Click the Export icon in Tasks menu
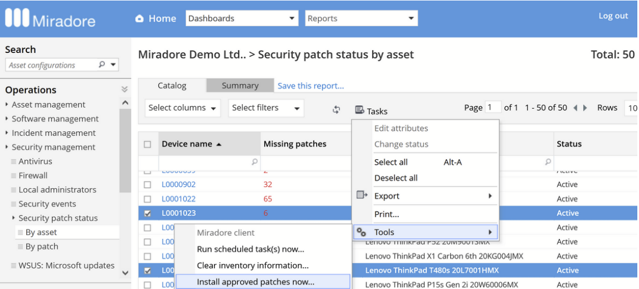Viewport: 639px width, 289px height. (x=362, y=195)
